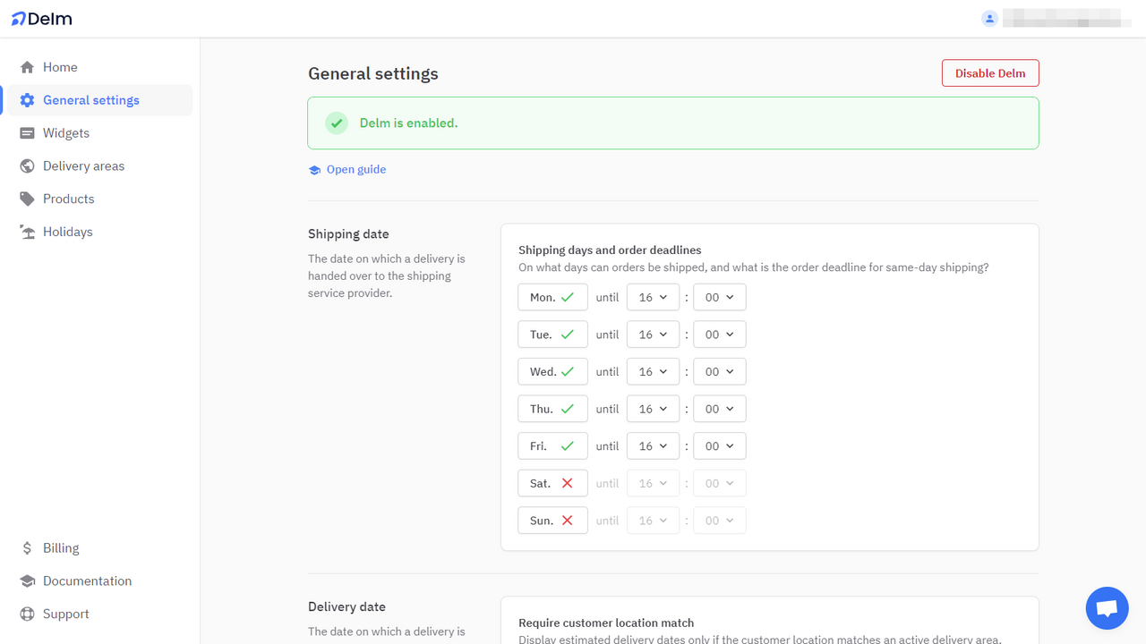Open the chat support bubble icon
Viewport: 1146px width, 644px height.
(1107, 607)
